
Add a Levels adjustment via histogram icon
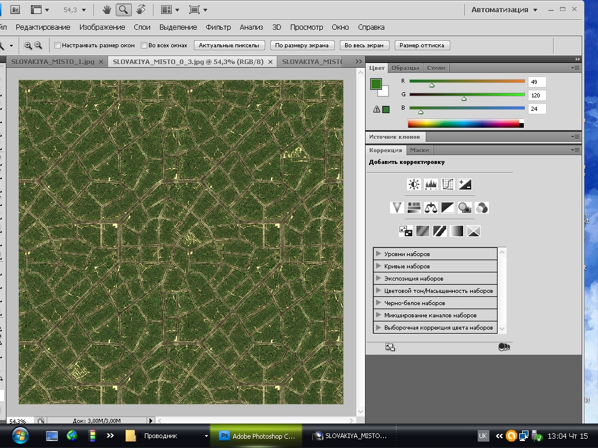coord(431,184)
